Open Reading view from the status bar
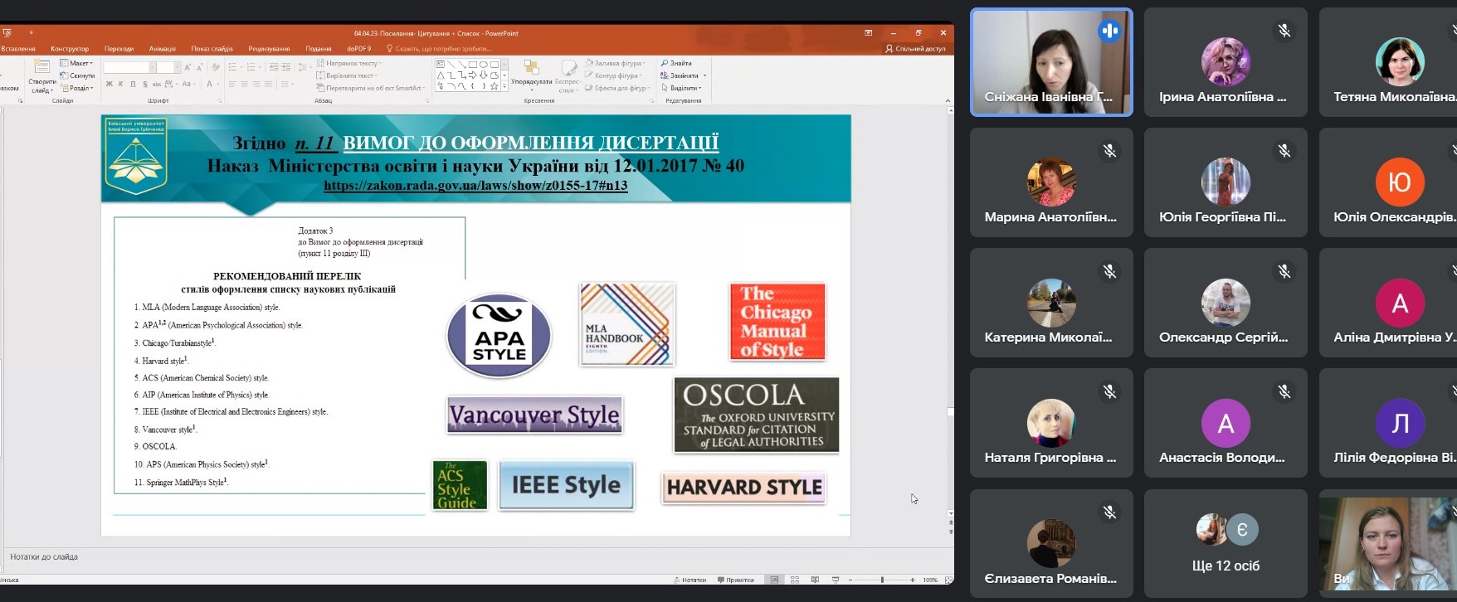 click(x=815, y=580)
